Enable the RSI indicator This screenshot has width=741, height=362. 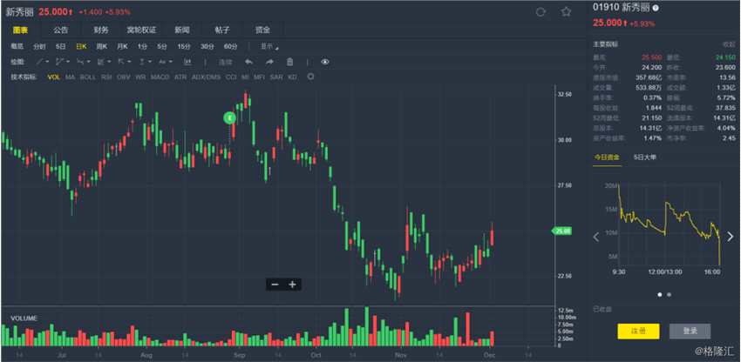(x=106, y=77)
